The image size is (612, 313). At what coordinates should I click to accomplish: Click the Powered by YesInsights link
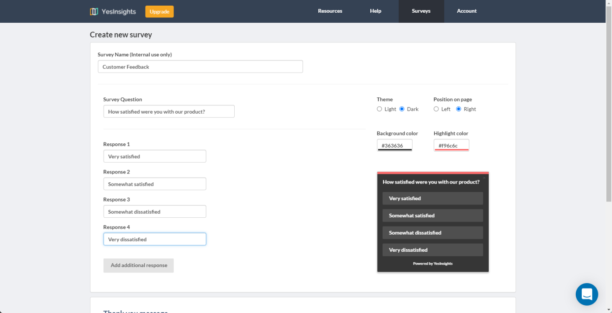tap(433, 264)
